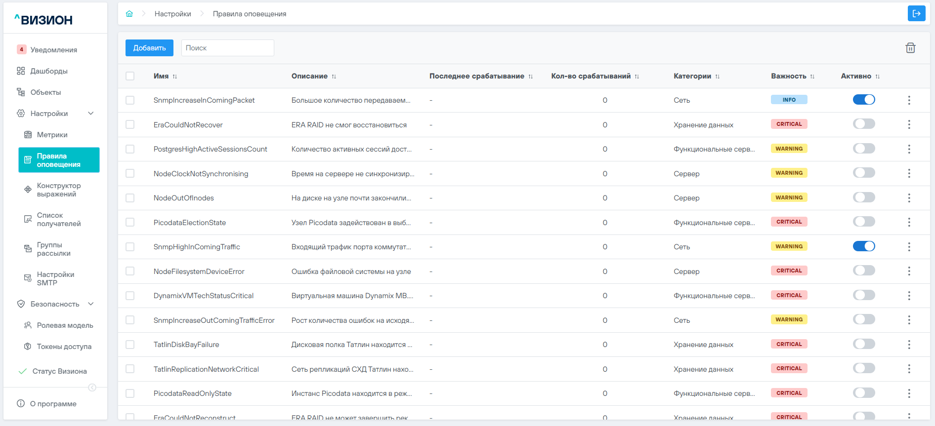This screenshot has height=426, width=935.
Task: Click the trash delete icon
Action: click(x=910, y=48)
